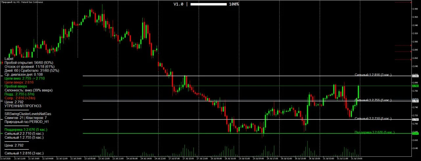Select the 'Label' text in the info panel
The height and width of the screenshot is (161, 421).
(x=9, y=58)
